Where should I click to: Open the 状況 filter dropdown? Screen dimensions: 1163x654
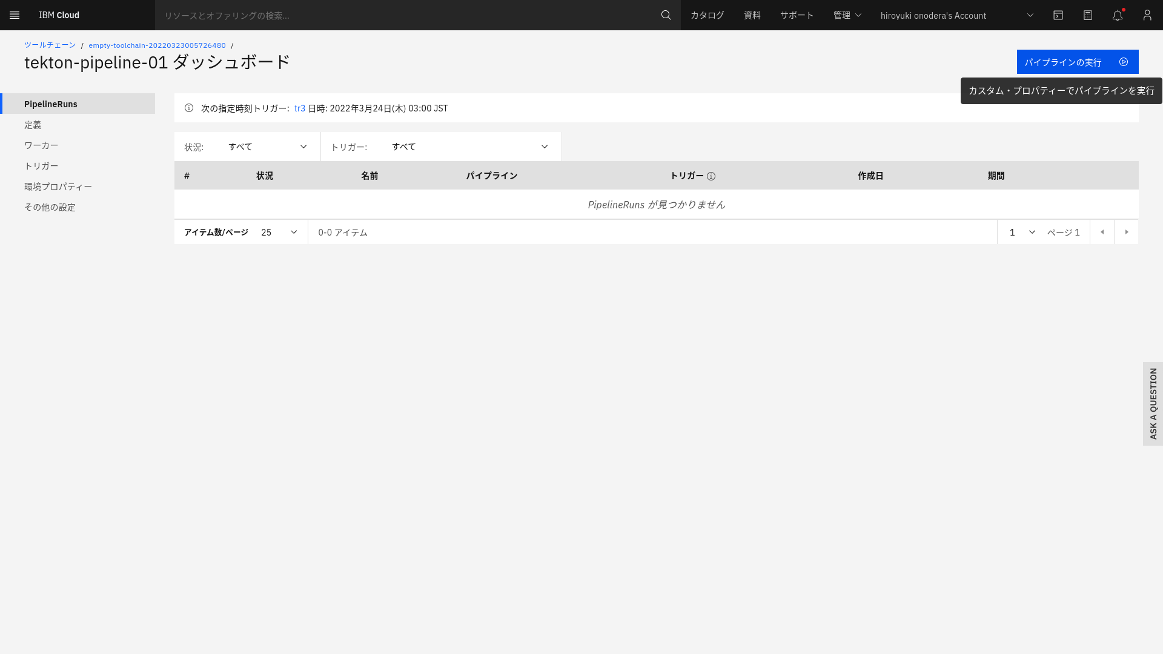click(x=267, y=147)
